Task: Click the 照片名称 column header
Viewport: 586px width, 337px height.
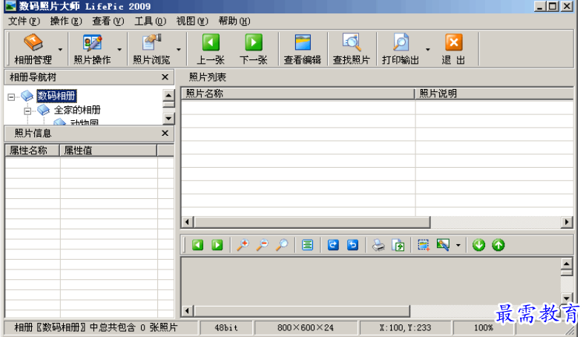Action: (x=298, y=94)
